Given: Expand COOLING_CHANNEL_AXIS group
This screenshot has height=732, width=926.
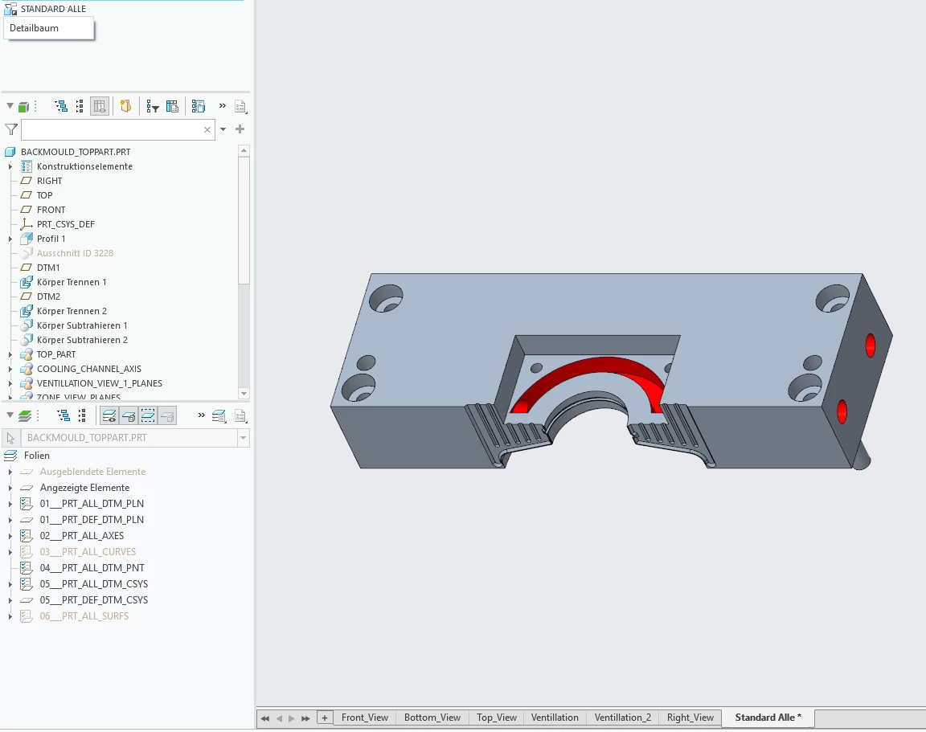Looking at the screenshot, I should coord(10,369).
